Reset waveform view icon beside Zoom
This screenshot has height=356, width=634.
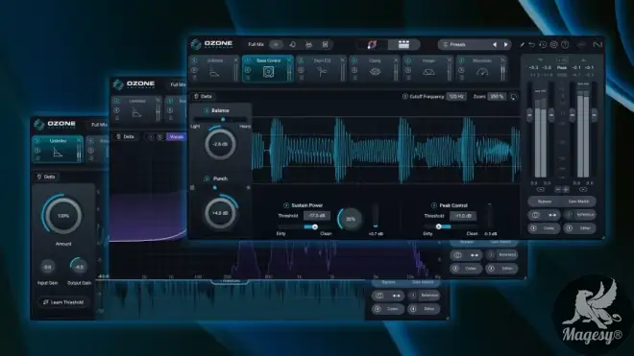(x=514, y=97)
